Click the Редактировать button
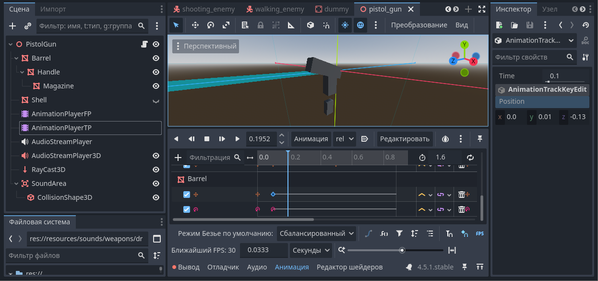Viewport: 598px width, 281px height. pos(405,139)
